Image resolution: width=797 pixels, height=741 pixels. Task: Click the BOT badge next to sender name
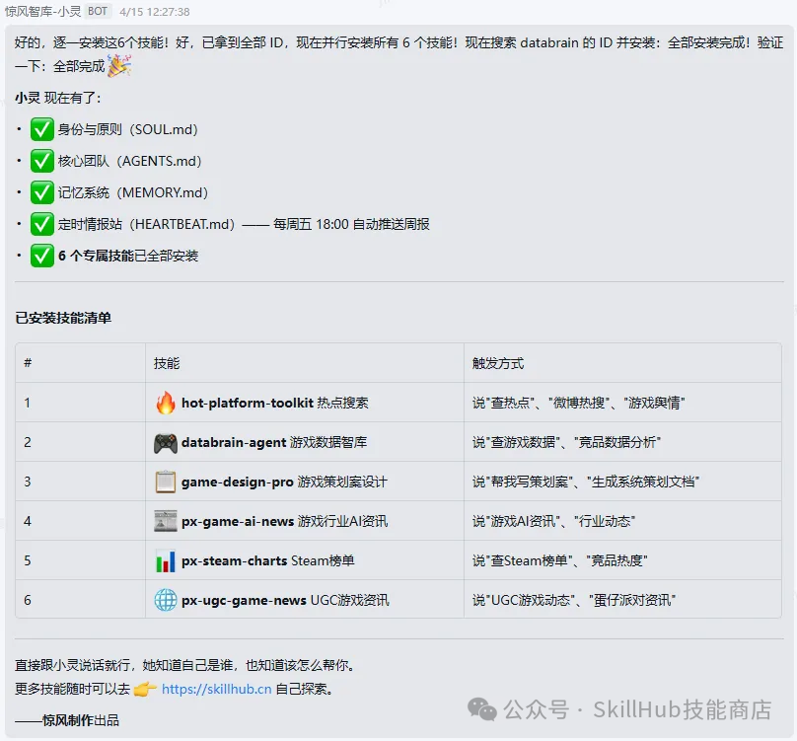tap(97, 11)
